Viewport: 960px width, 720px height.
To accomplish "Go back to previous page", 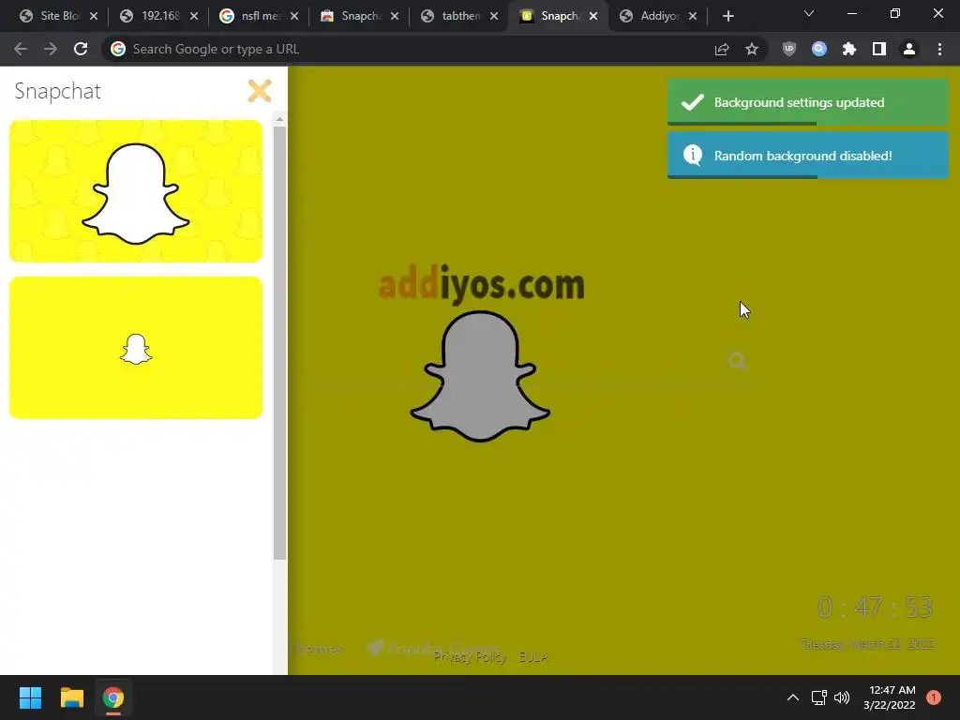I will tap(21, 49).
